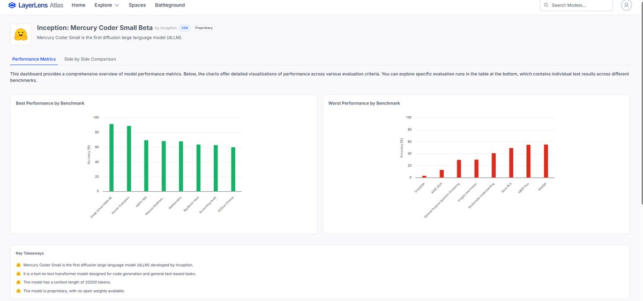Click the Accounting Audit green bar
The width and height of the screenshot is (643, 301).
(215, 168)
